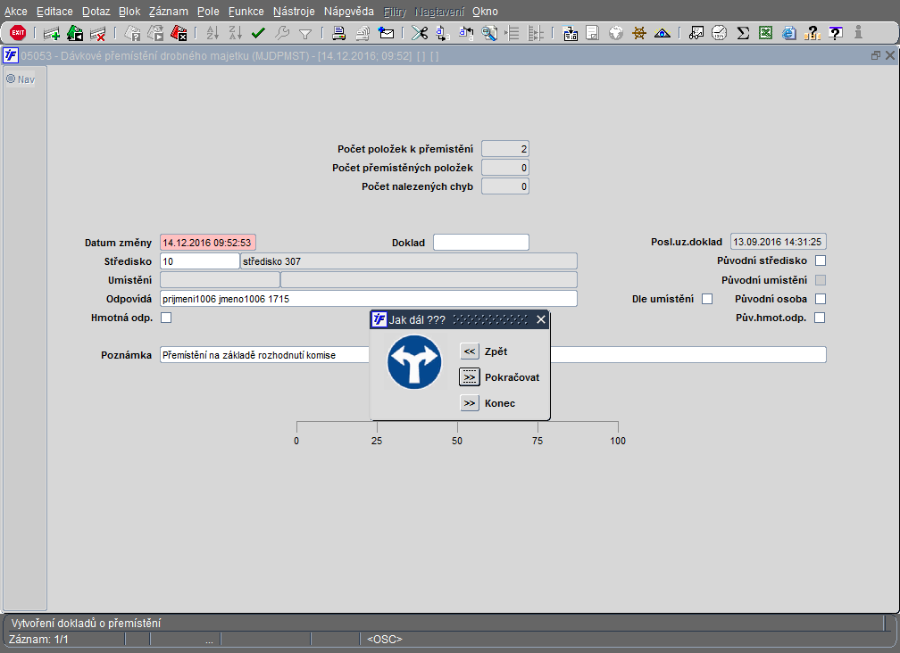Open the Funkce menu

pyautogui.click(x=246, y=12)
